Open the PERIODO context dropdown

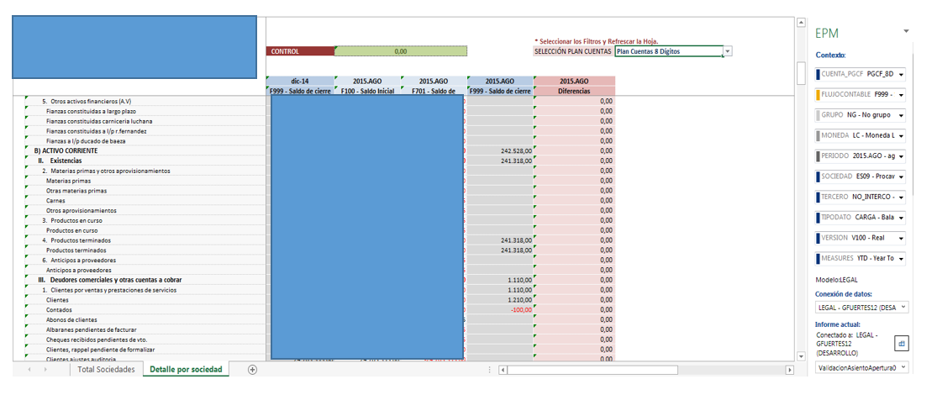click(x=901, y=156)
